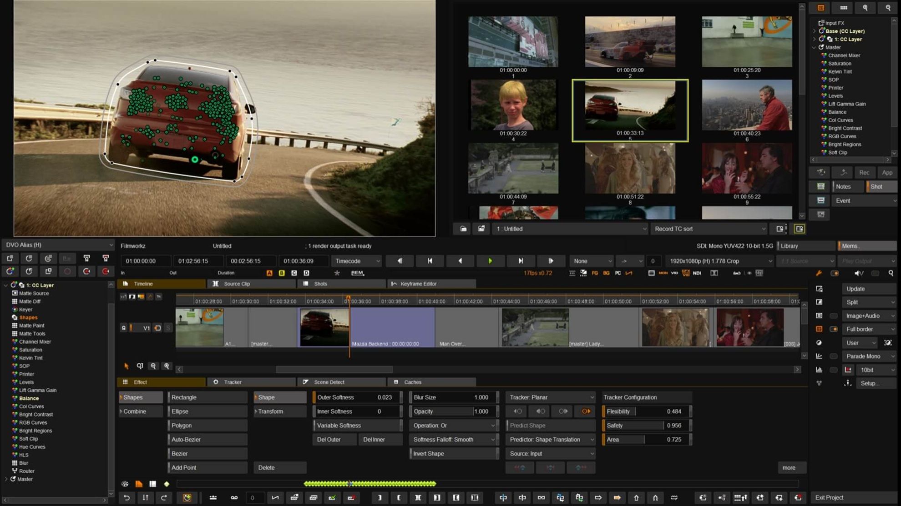
Task: Enable the Image+Audio toggle switch
Action: click(x=834, y=316)
